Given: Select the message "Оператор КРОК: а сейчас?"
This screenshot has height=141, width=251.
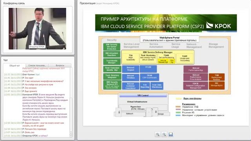Looking at the screenshot, I should click(26, 136).
